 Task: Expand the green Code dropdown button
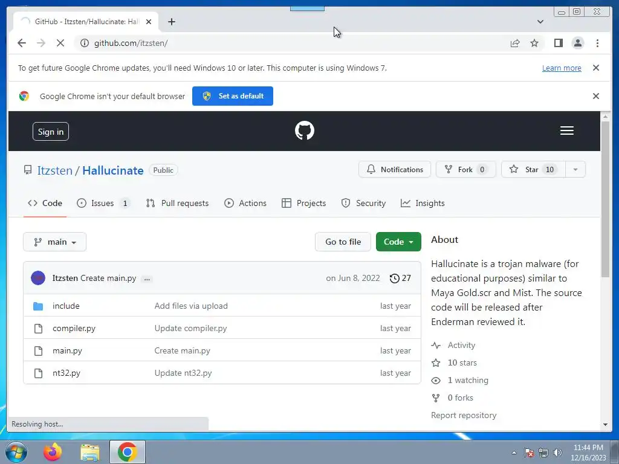pyautogui.click(x=398, y=242)
